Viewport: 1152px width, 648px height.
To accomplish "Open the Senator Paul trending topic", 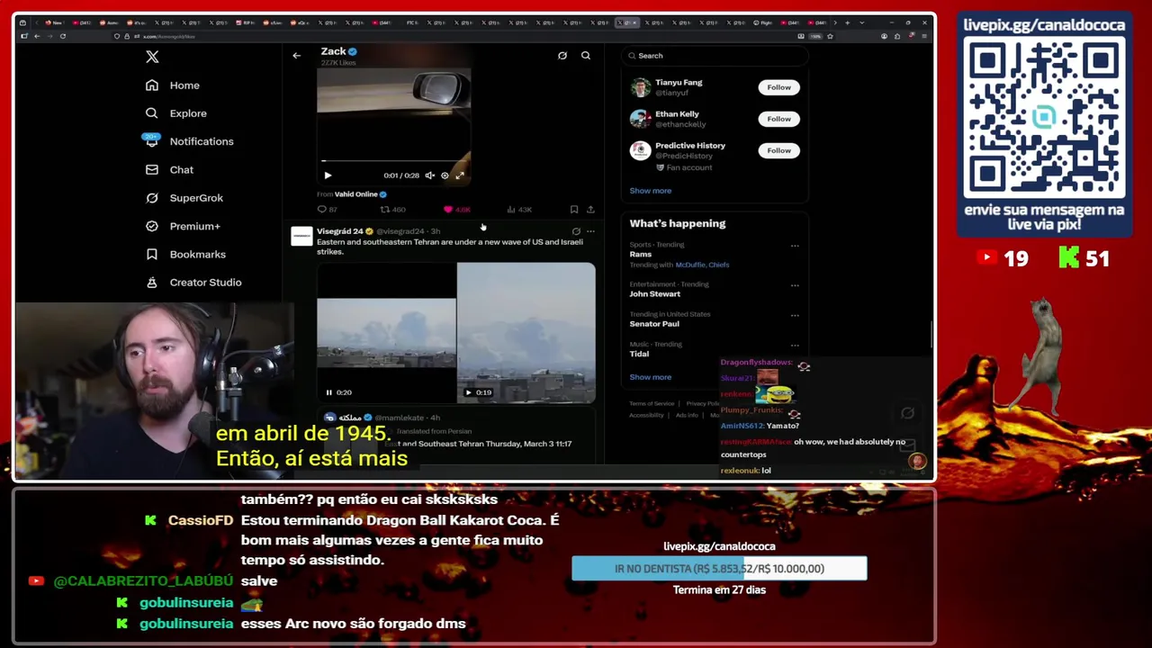I will tap(654, 324).
